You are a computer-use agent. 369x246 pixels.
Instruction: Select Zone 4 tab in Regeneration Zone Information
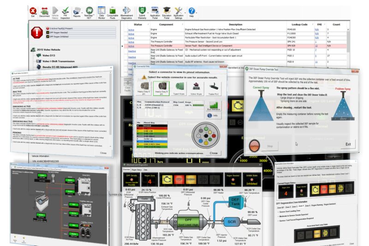(x=301, y=206)
